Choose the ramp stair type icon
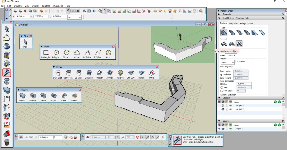287x150 pixels. coord(255,33)
